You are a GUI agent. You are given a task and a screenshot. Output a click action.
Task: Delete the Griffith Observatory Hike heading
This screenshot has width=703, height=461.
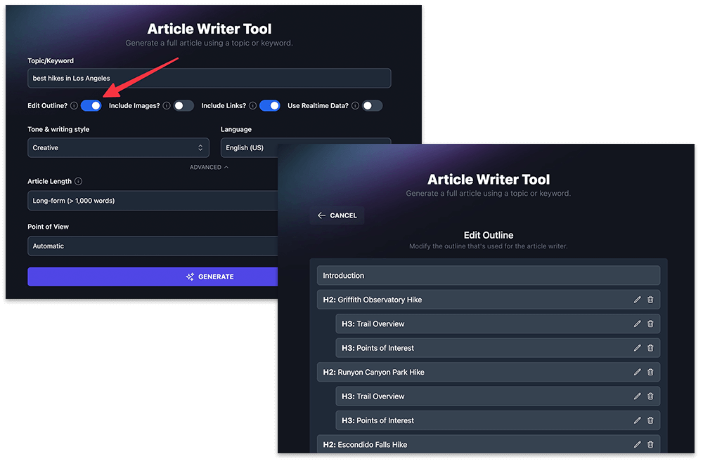coord(650,299)
